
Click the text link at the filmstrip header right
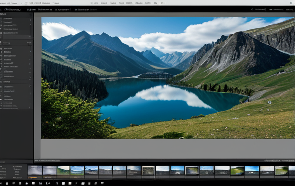tap(272, 161)
